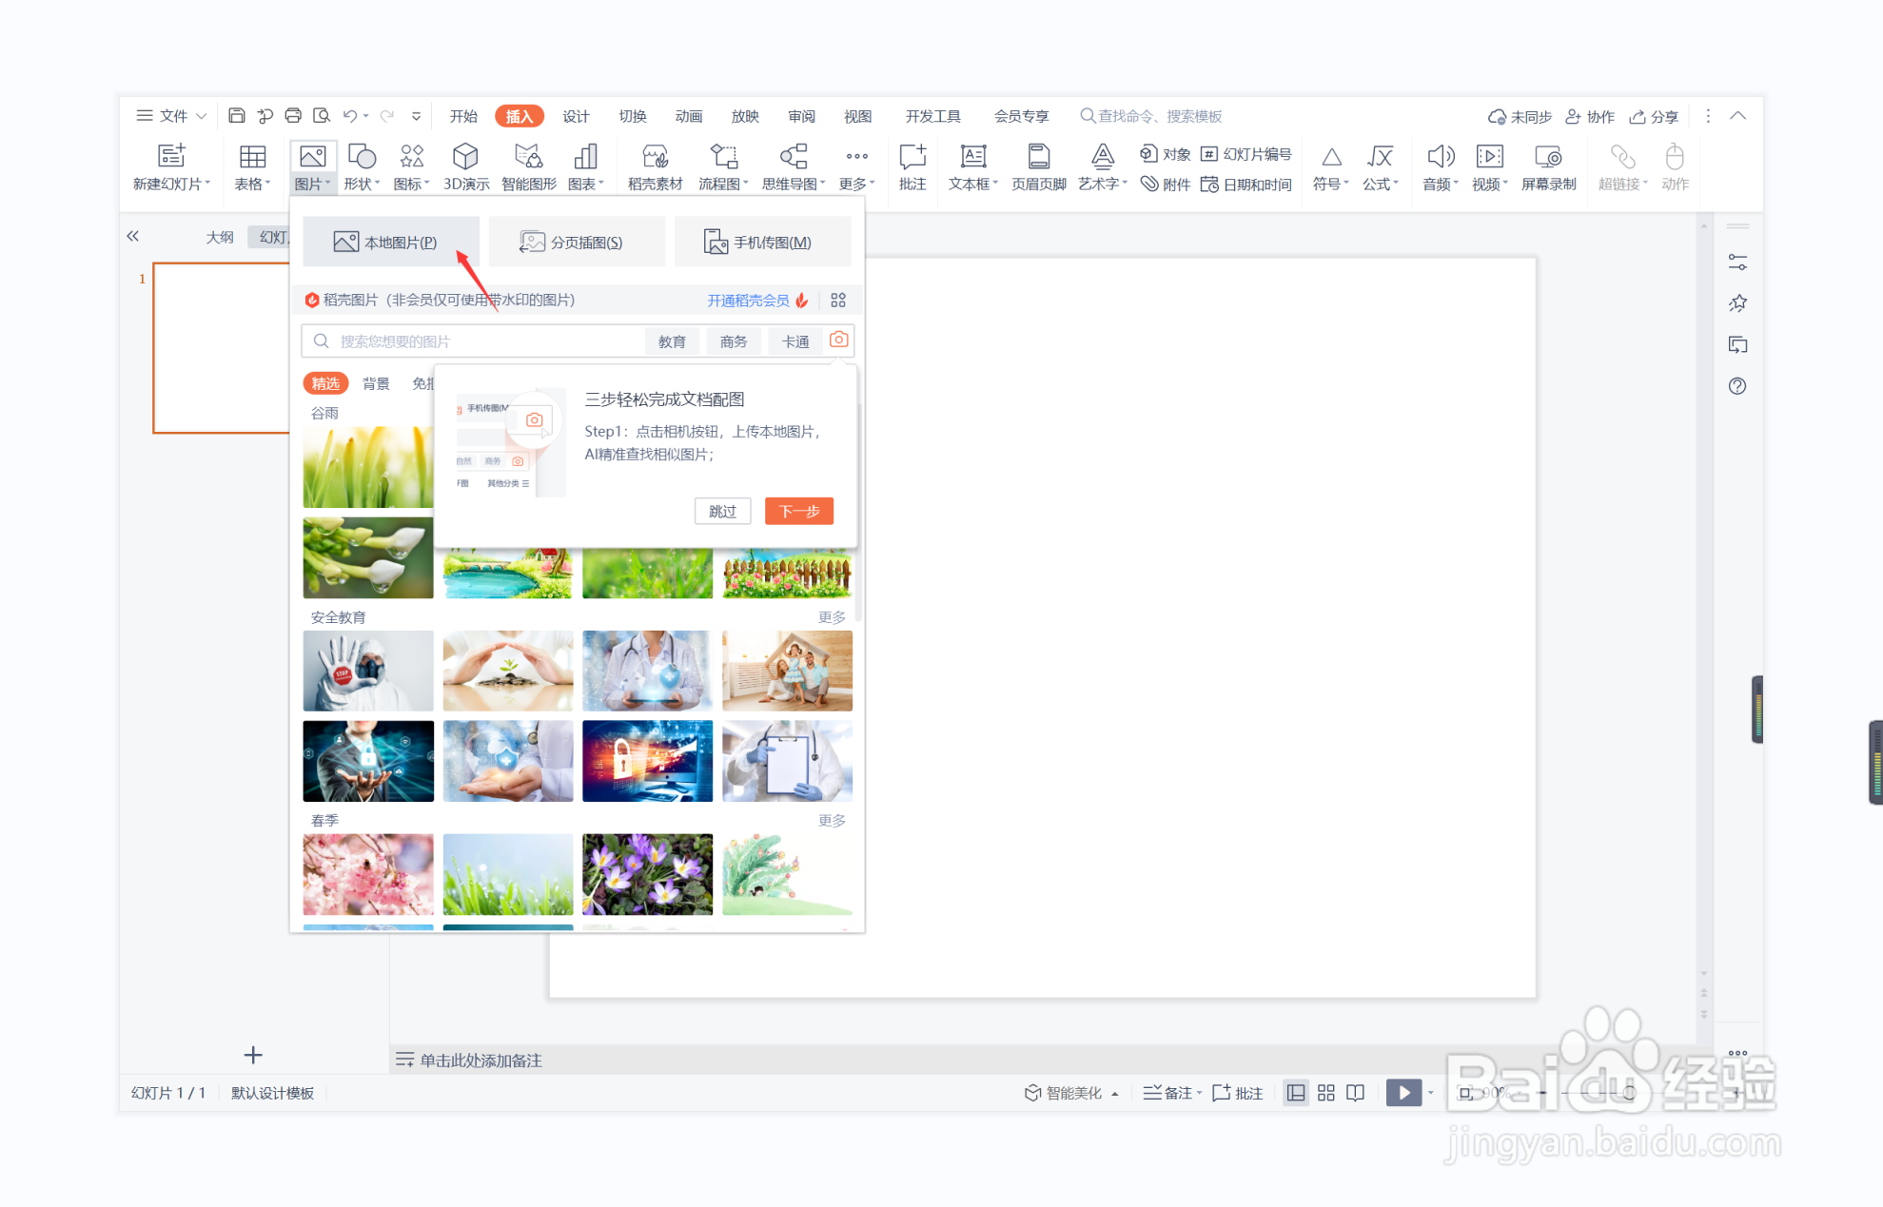Switch to the 设计 ribbon tab

pos(576,115)
